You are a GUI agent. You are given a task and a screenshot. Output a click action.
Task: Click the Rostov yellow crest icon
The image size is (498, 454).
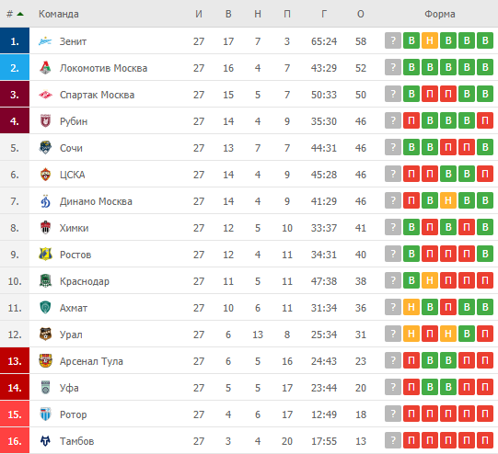[x=45, y=255]
